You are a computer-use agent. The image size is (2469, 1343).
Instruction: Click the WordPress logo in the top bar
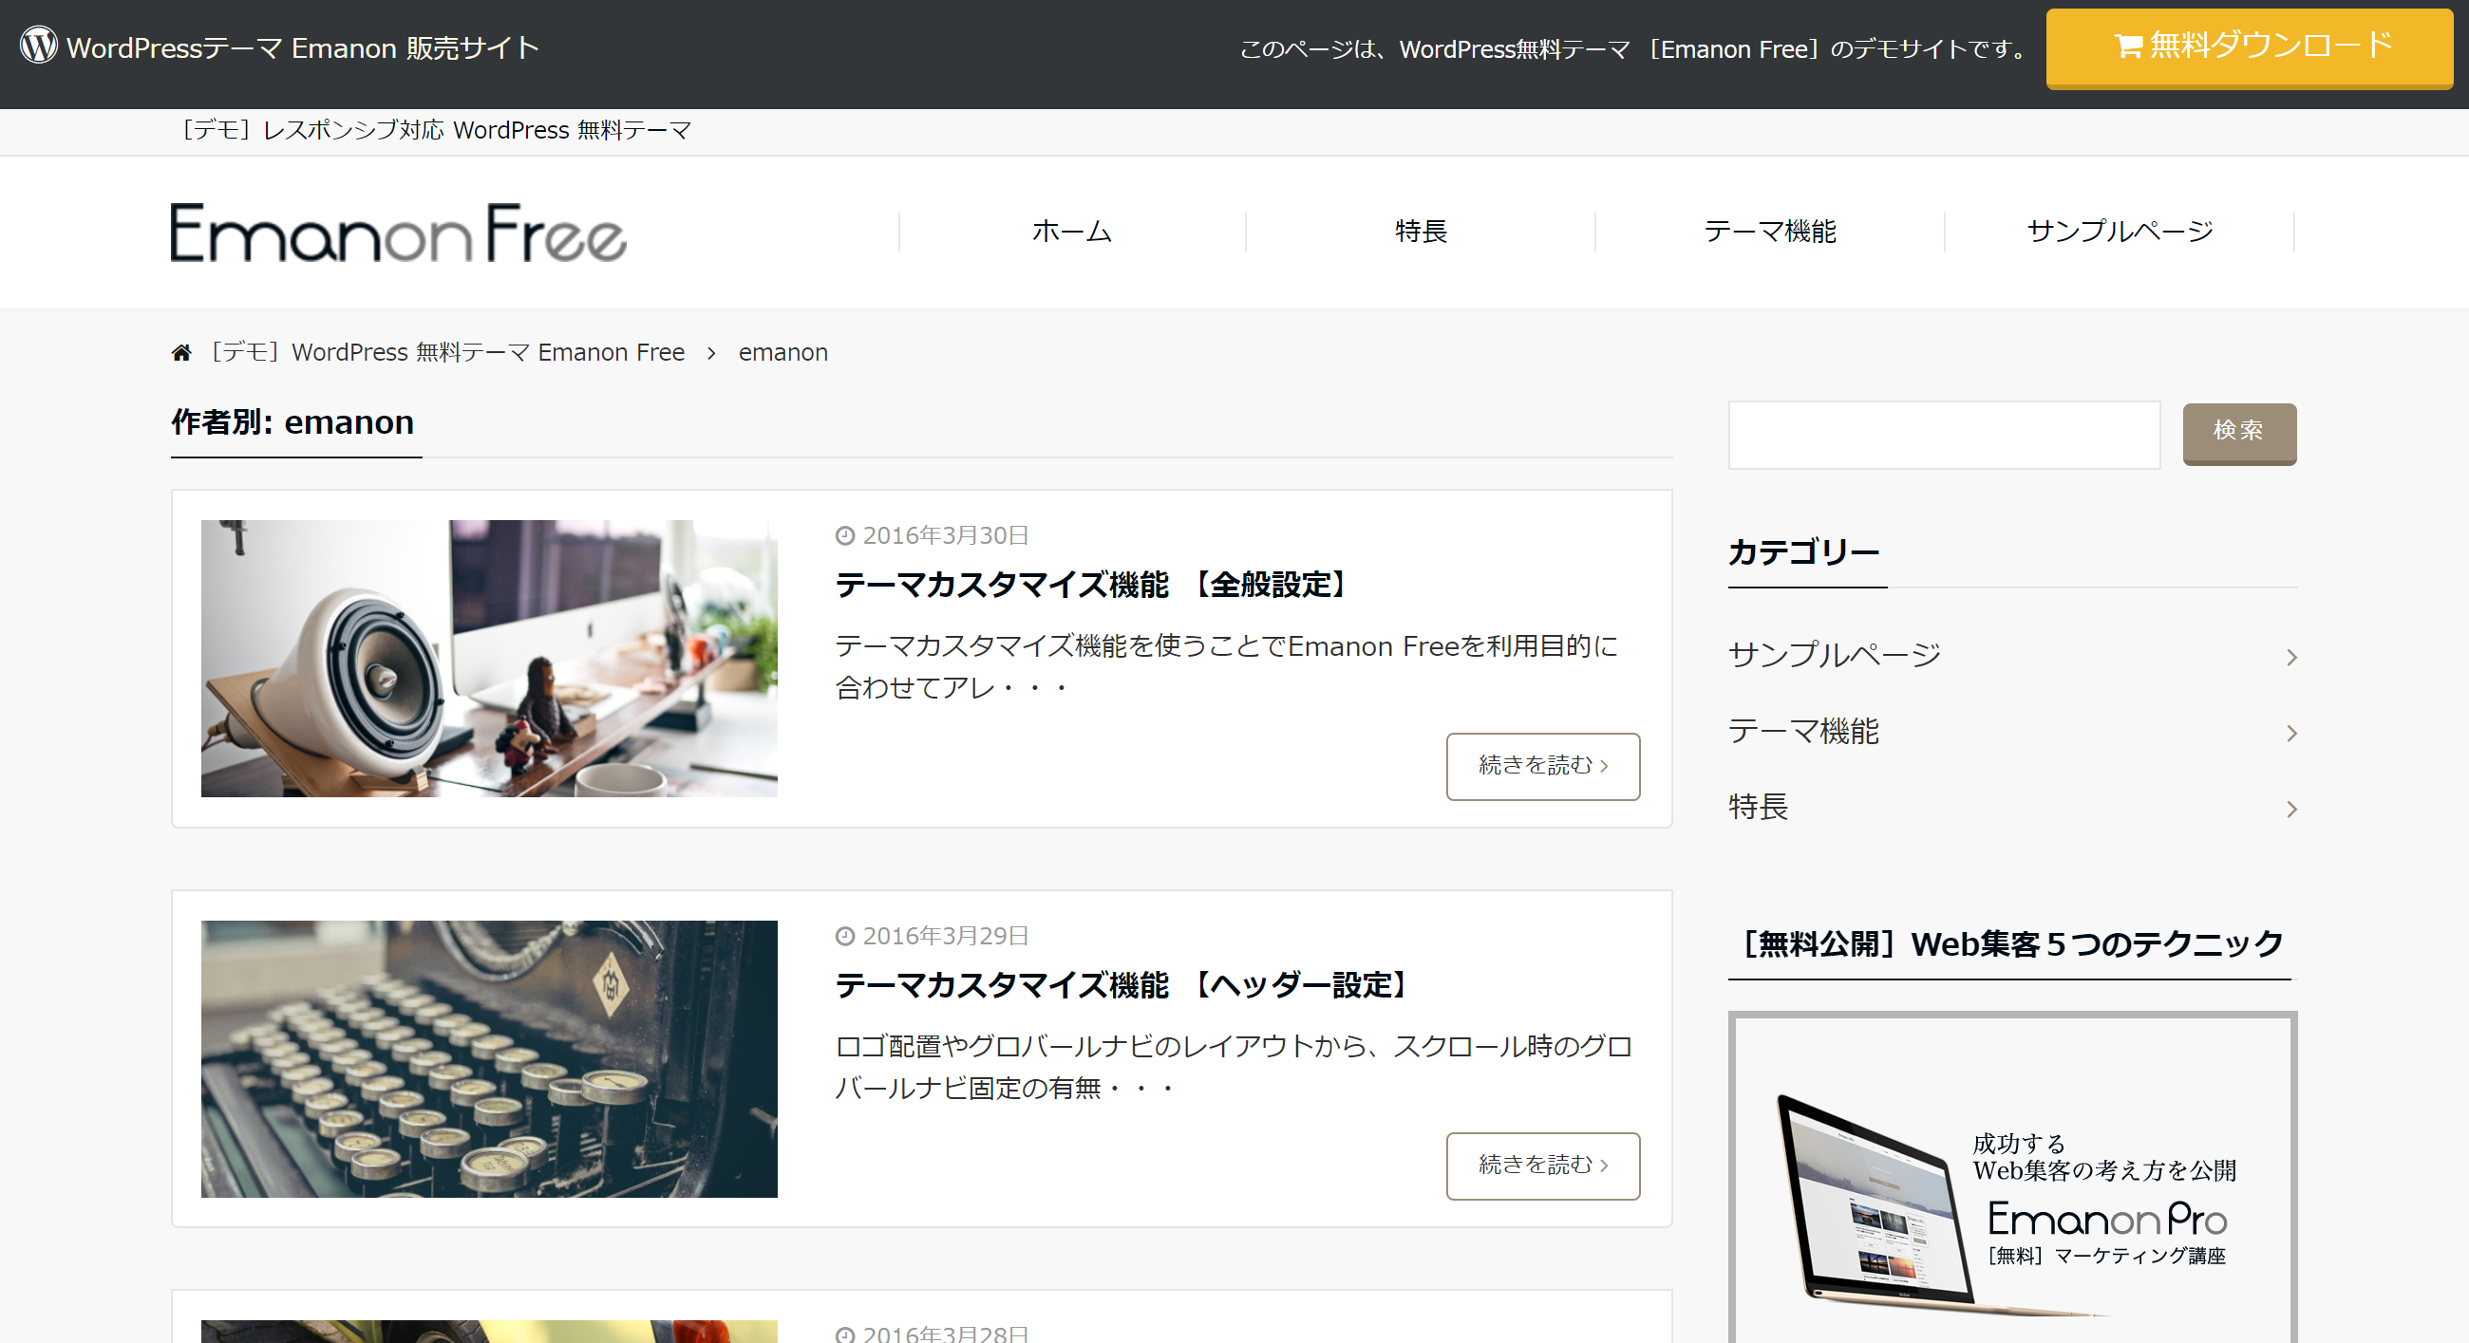point(37,45)
